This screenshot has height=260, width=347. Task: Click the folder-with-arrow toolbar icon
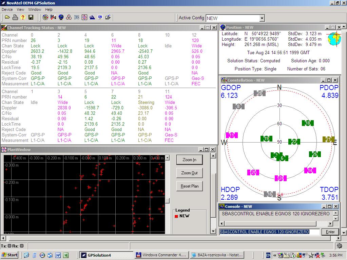pyautogui.click(x=108, y=18)
